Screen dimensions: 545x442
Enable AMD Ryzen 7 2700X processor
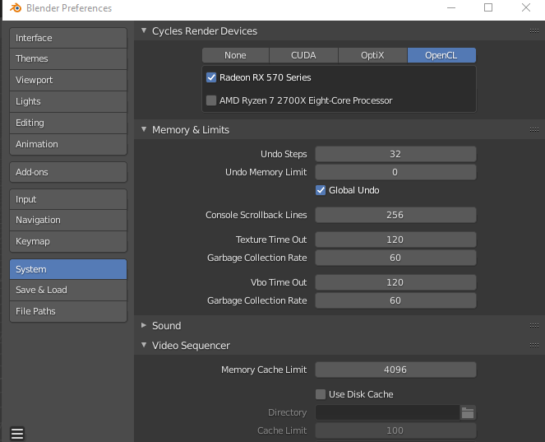[211, 100]
